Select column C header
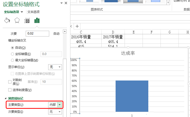Image resolution: width=190 pixels, height=117 pixels. tap(81, 32)
